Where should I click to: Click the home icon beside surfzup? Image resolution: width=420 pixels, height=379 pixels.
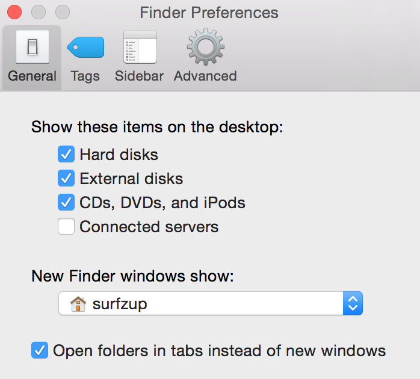[x=78, y=304]
